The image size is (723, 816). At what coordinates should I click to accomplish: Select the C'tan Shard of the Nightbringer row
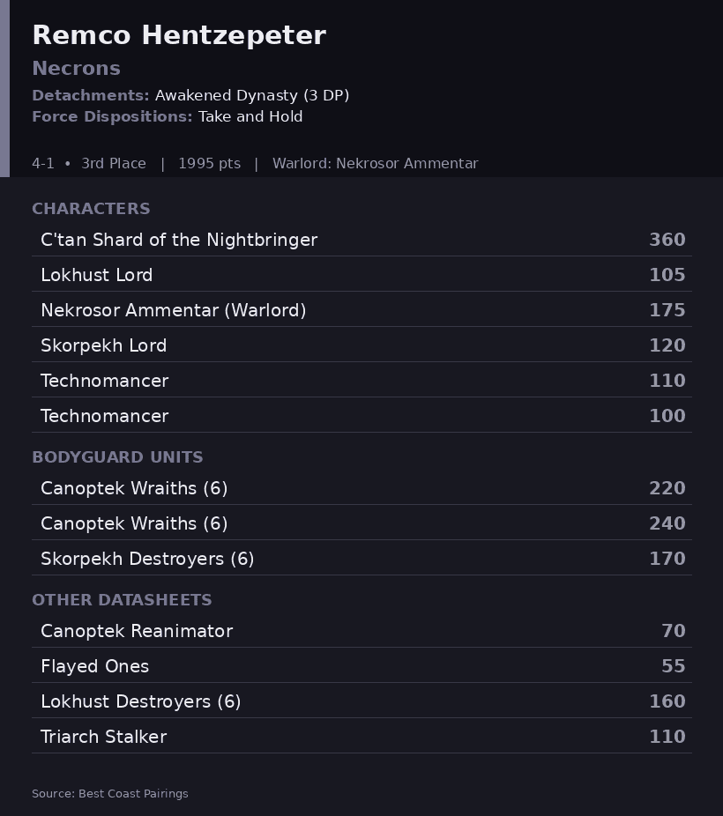point(361,240)
